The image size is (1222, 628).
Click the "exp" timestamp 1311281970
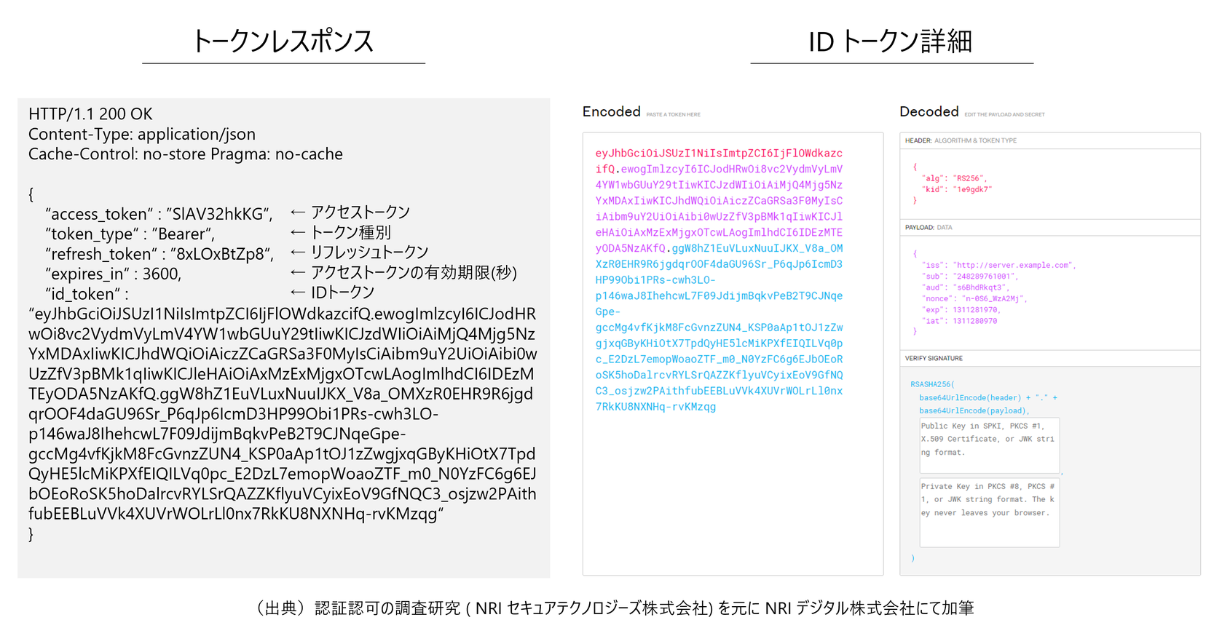974,310
